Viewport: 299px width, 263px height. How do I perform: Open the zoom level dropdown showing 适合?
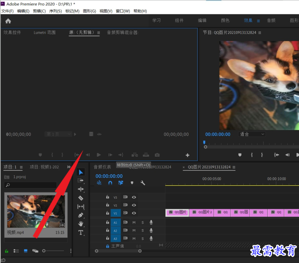tap(252, 134)
